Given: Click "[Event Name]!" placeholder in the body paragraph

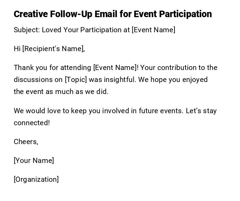Looking at the screenshot, I should (116, 68).
